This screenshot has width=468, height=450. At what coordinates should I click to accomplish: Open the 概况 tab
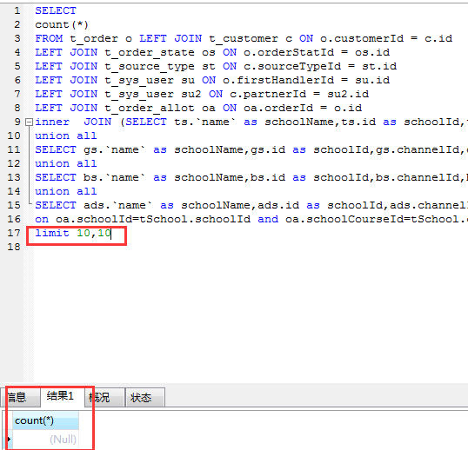click(x=104, y=397)
